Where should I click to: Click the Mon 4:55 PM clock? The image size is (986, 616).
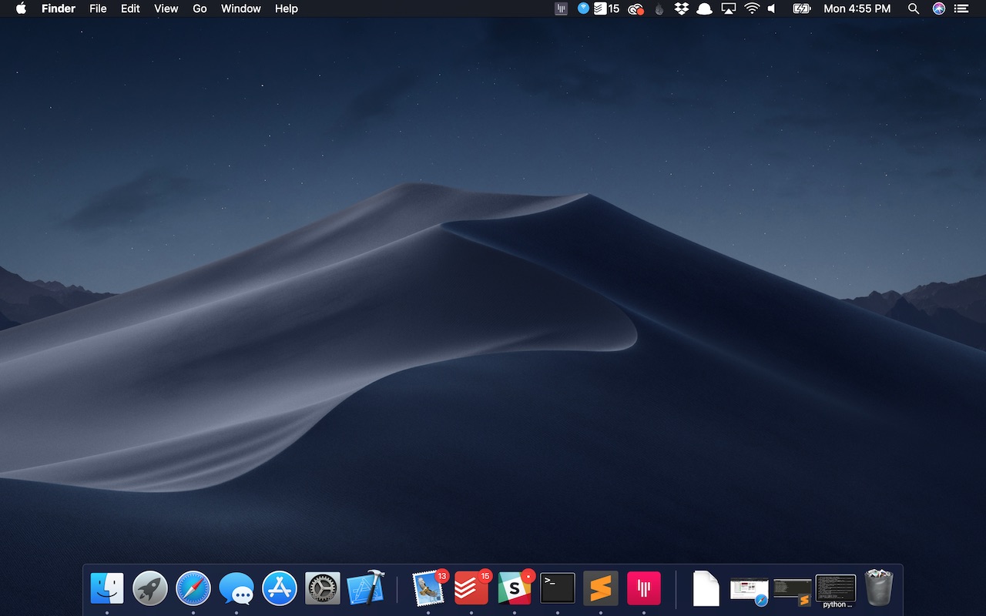point(857,8)
